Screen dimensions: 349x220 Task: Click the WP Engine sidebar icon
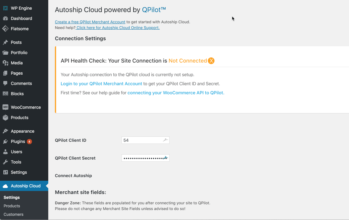[x=5, y=8]
